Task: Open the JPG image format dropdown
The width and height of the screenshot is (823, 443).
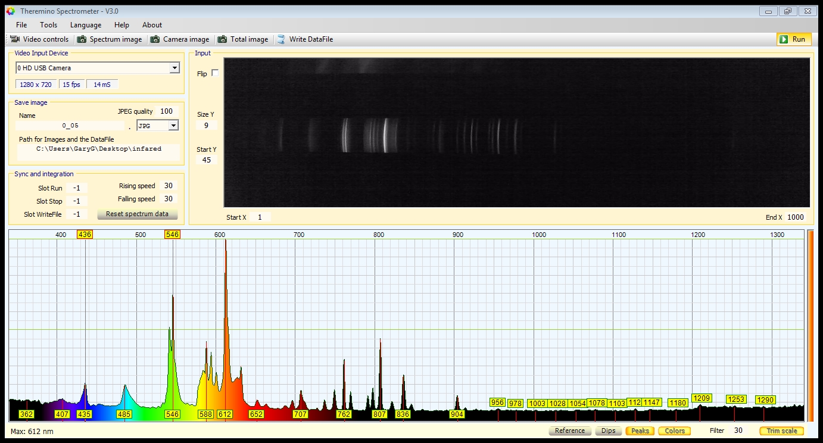Action: (x=173, y=126)
